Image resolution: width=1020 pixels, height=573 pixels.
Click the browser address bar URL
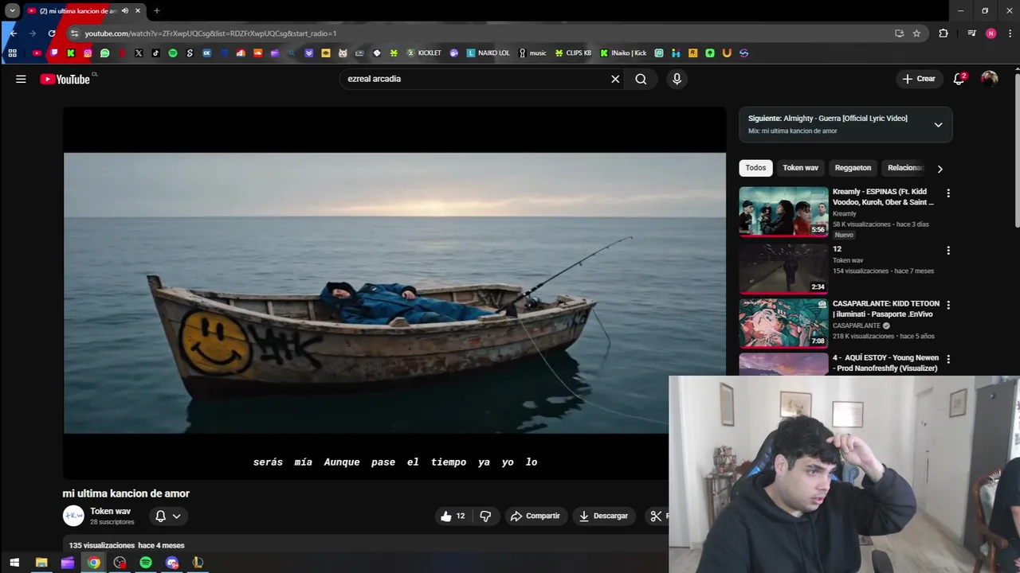pyautogui.click(x=210, y=33)
